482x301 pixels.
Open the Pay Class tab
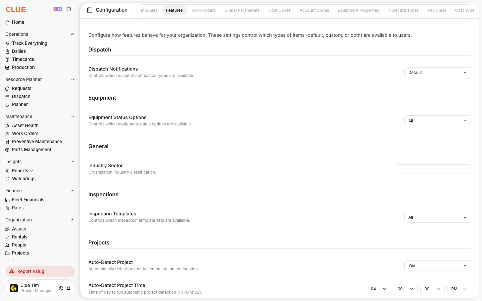(x=437, y=10)
